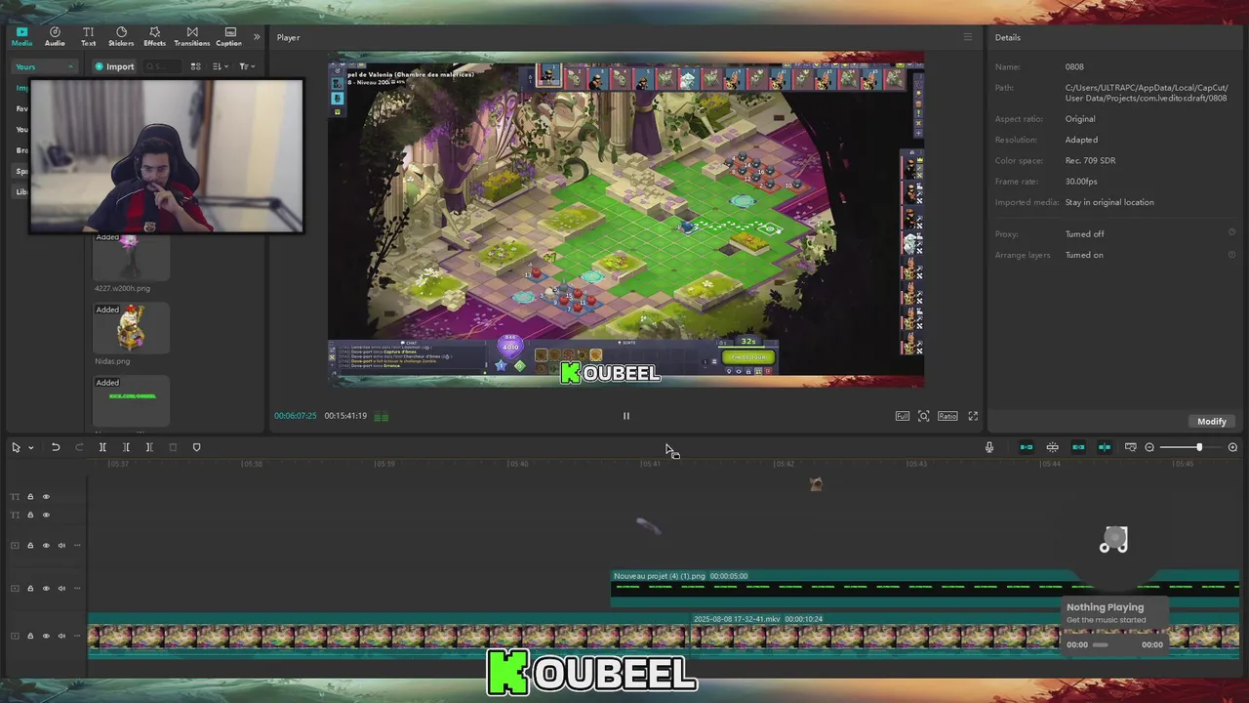Toggle clip linkage in the timeline
Image resolution: width=1249 pixels, height=703 pixels.
(x=1078, y=447)
